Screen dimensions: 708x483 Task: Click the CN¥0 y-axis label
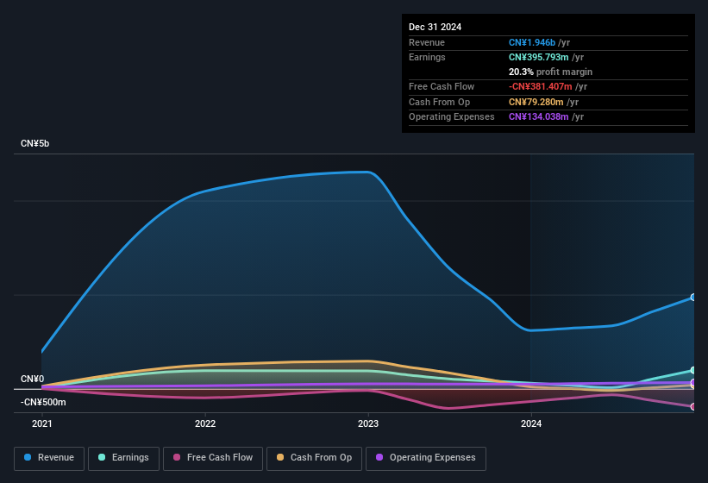[32, 379]
